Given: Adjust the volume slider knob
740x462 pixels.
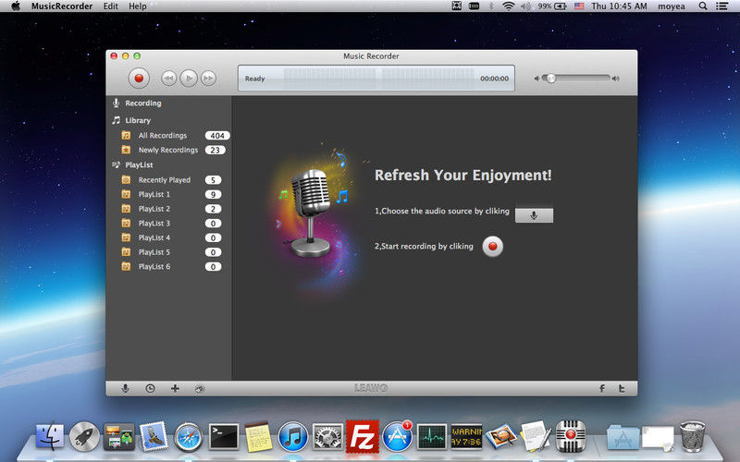Looking at the screenshot, I should (550, 79).
